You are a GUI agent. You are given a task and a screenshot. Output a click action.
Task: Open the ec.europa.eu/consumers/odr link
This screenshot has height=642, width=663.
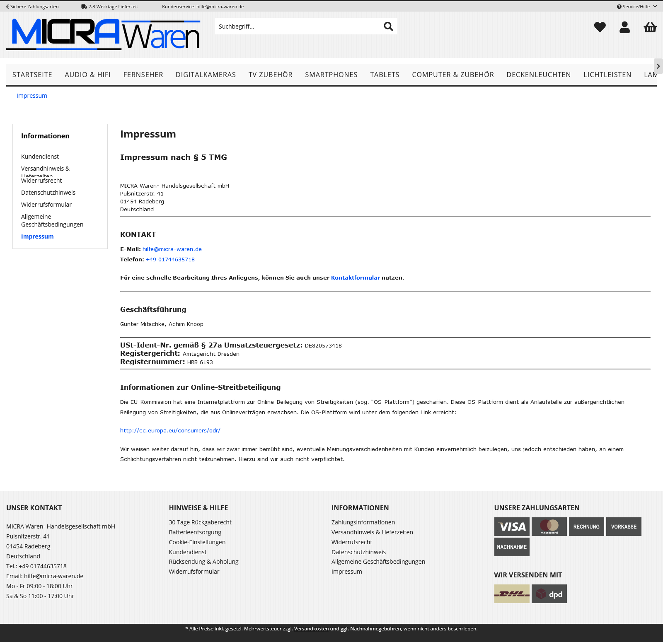click(x=170, y=430)
